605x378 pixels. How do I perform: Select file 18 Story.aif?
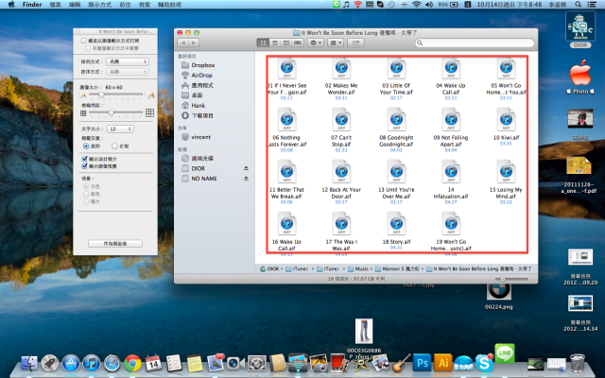396,230
